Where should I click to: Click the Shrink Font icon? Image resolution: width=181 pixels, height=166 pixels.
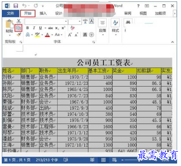[77, 35]
